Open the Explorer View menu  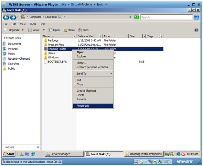click(x=23, y=24)
